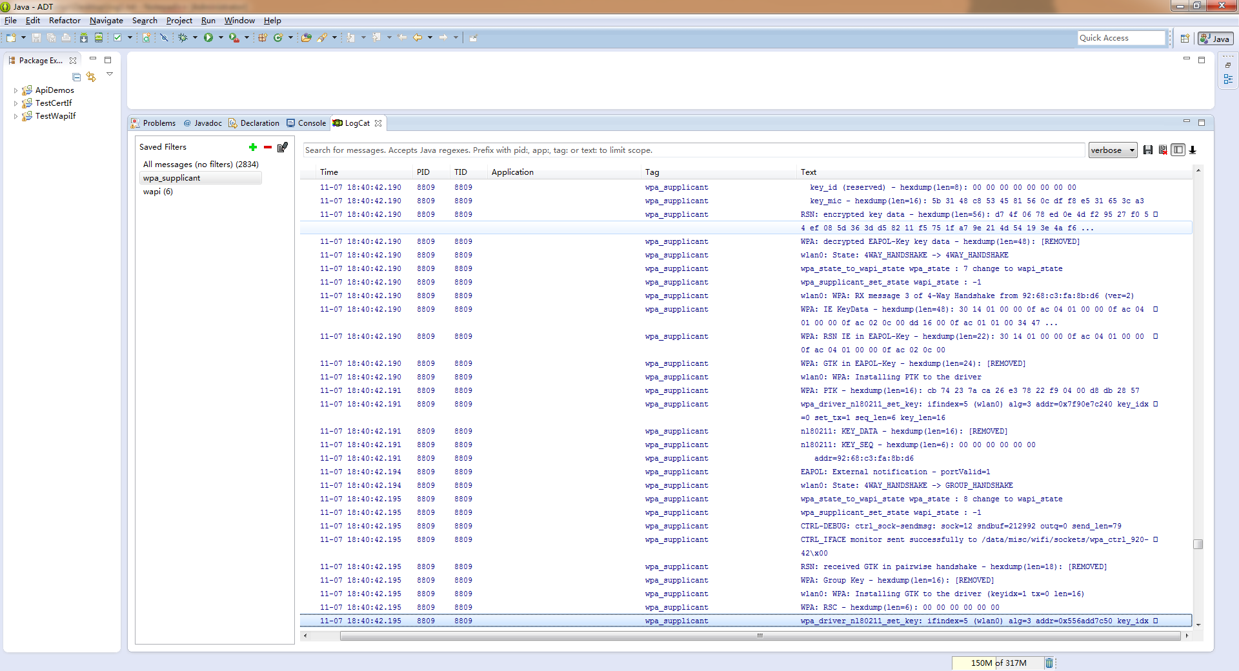
Task: Expand the ApiDemos project tree
Action: (x=16, y=91)
